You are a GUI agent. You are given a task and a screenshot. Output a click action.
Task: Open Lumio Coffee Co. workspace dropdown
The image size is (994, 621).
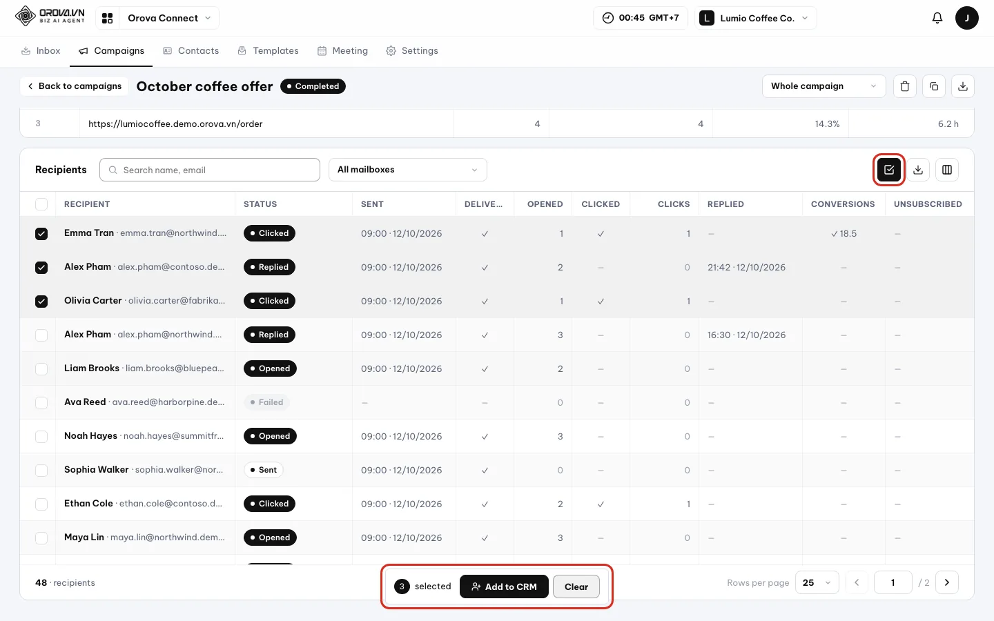coord(757,18)
